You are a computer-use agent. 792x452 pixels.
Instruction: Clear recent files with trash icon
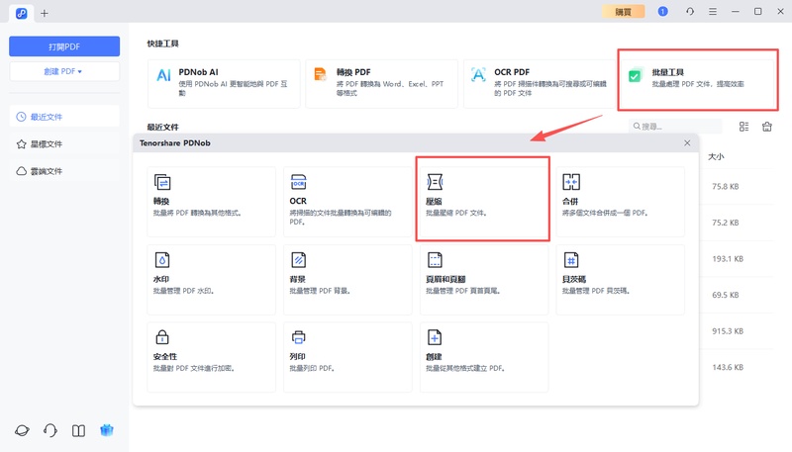pyautogui.click(x=766, y=127)
